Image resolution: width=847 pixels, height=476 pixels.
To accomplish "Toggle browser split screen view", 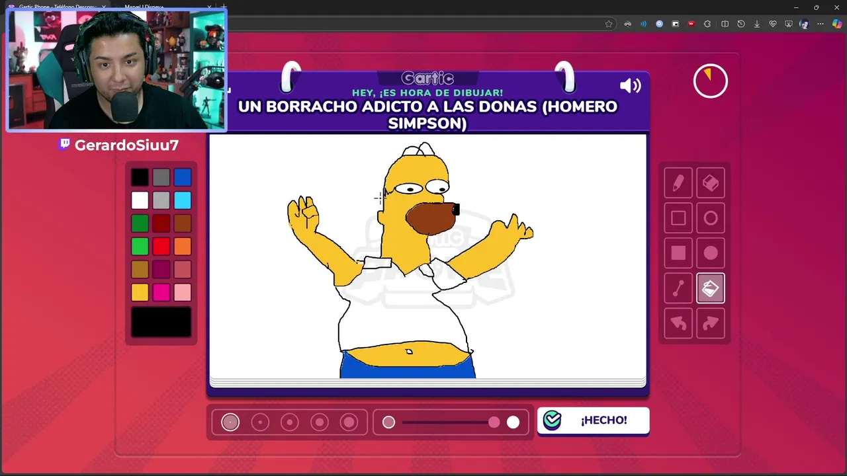I will 725,24.
